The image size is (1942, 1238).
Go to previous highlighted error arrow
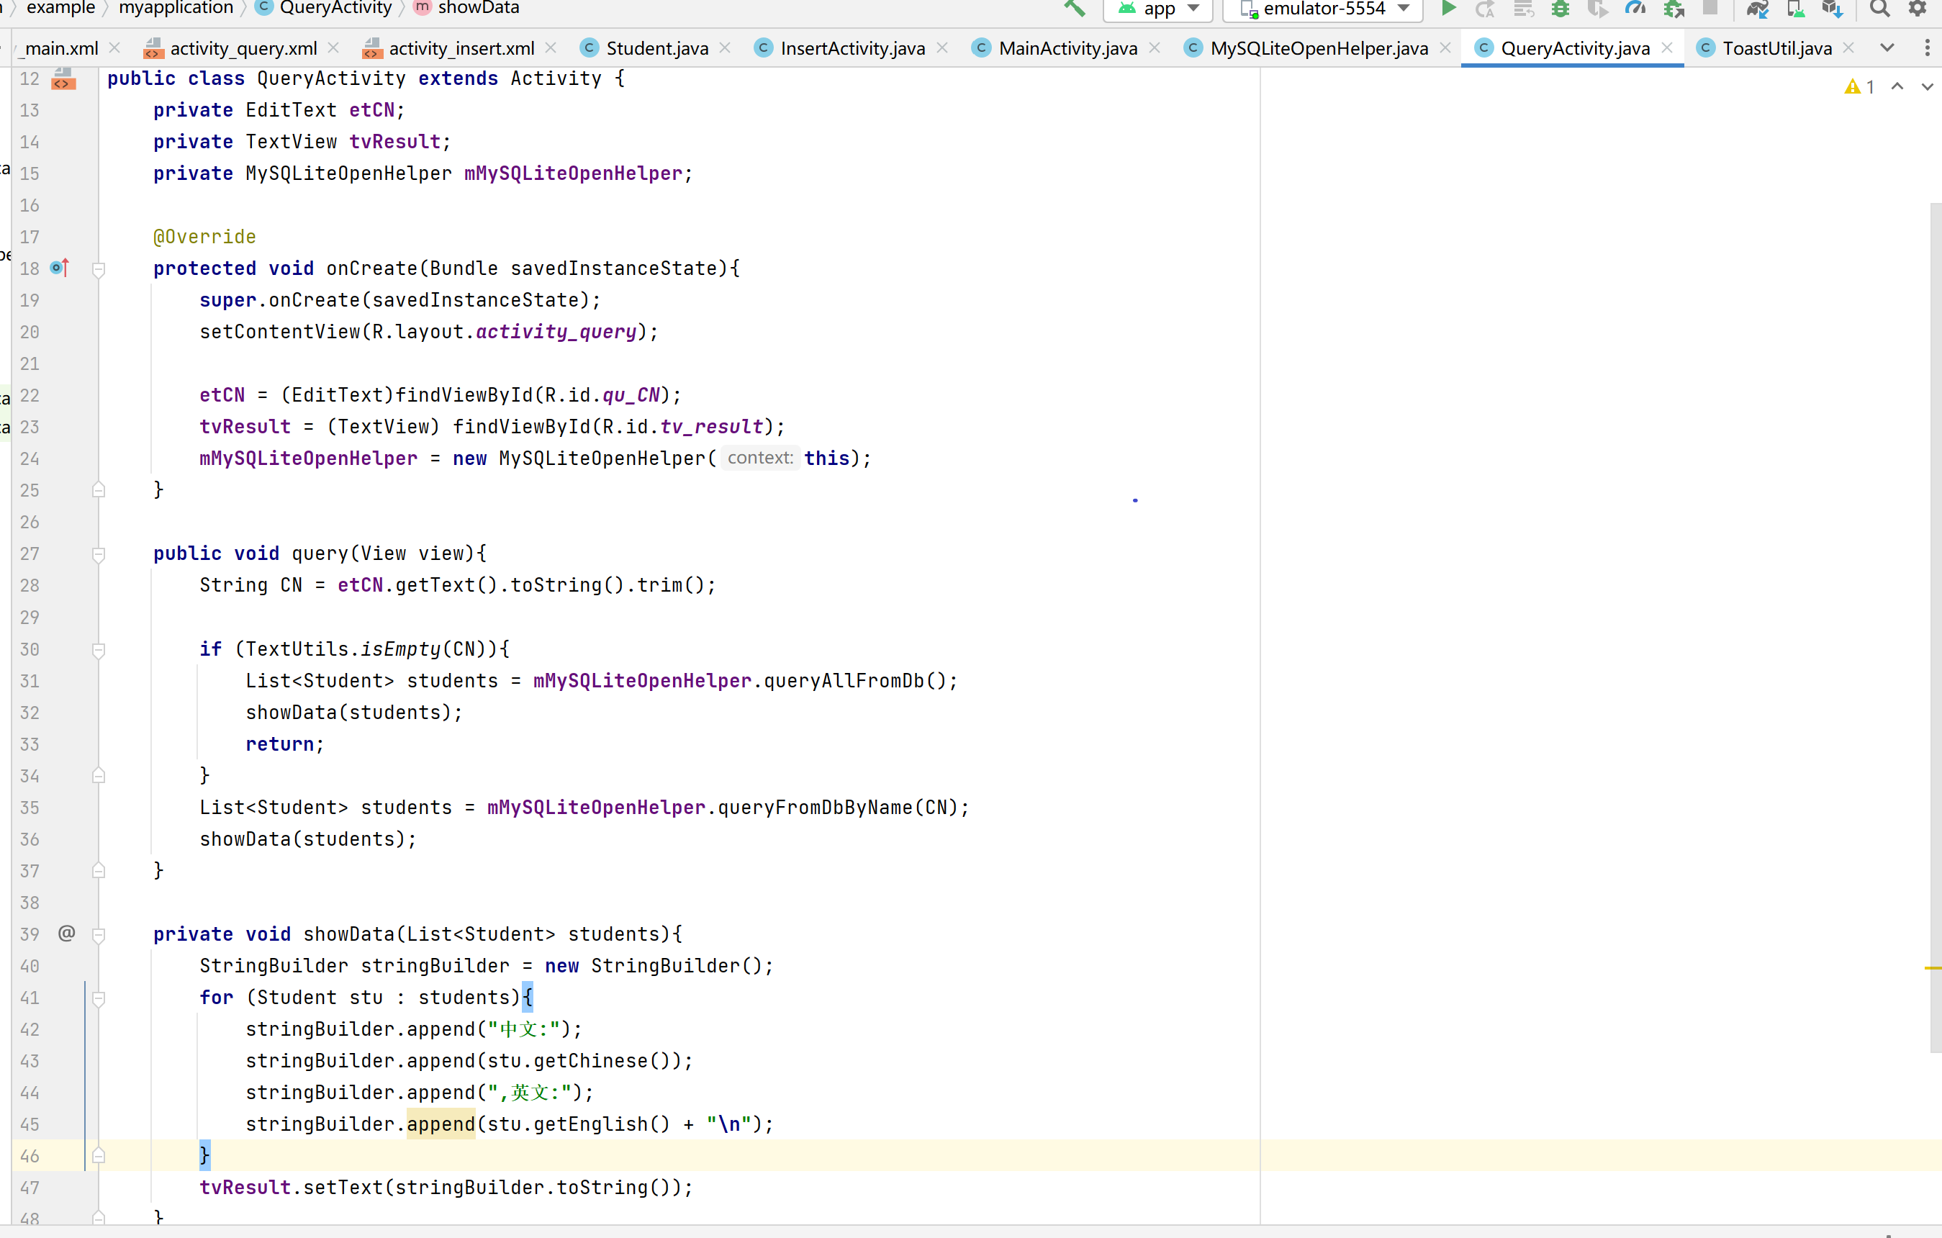1897,86
